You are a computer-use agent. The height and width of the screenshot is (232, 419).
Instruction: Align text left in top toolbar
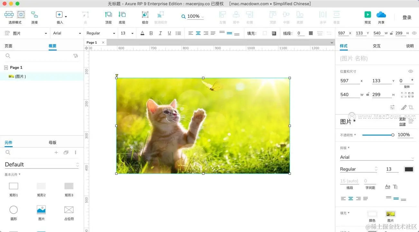point(191,33)
